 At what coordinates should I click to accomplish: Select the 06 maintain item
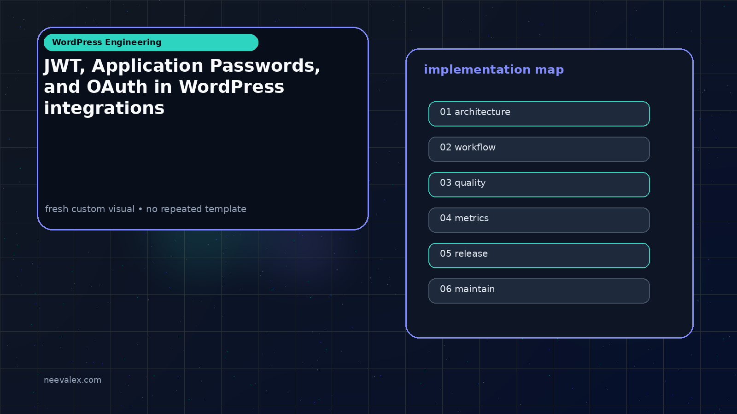point(539,291)
